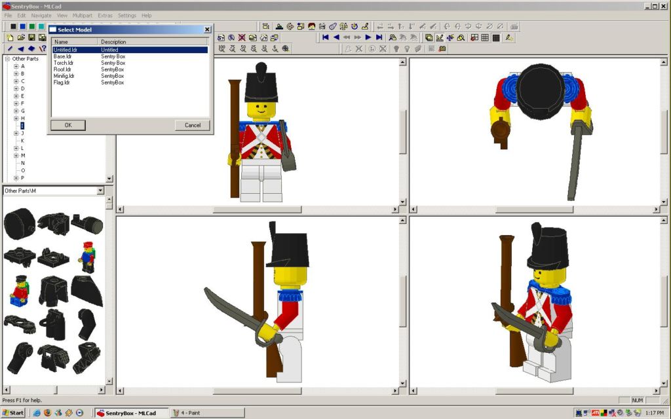Go to previous step blue arrow
This screenshot has height=419, width=671.
point(336,37)
